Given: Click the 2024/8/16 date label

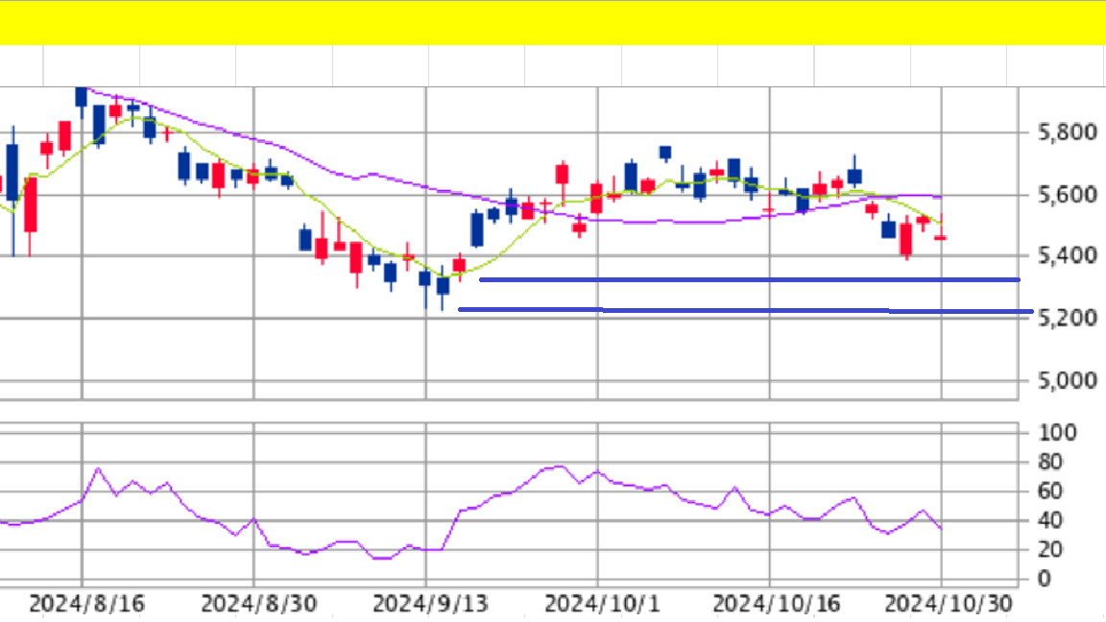Looking at the screenshot, I should (x=86, y=604).
